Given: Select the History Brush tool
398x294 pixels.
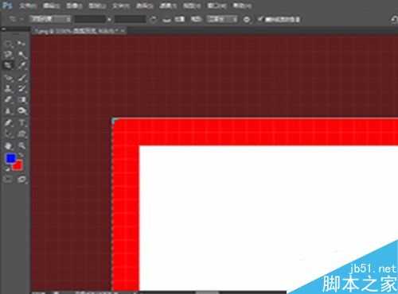Looking at the screenshot, I should 22,89.
